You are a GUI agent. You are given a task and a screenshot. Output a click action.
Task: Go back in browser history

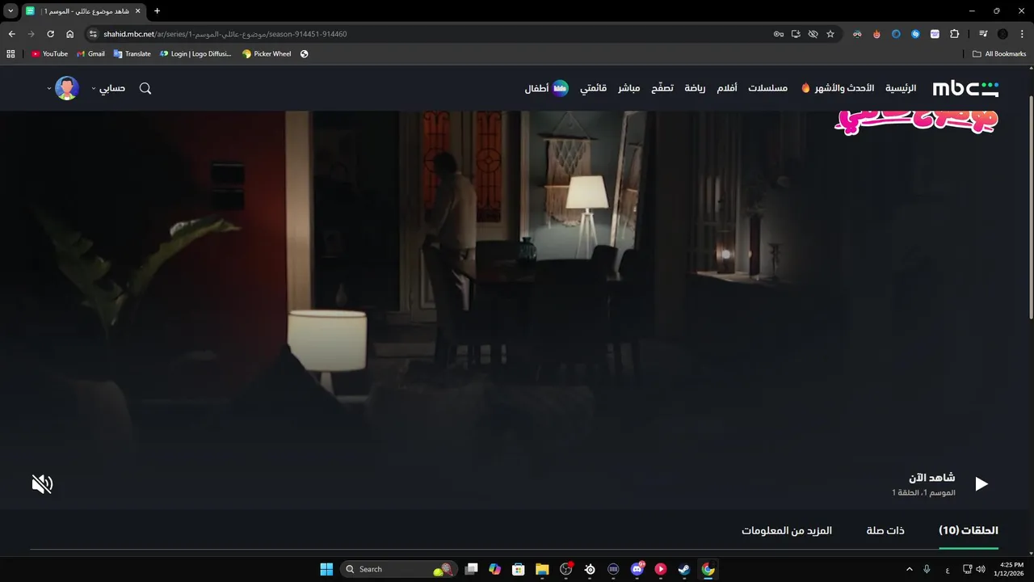click(11, 34)
